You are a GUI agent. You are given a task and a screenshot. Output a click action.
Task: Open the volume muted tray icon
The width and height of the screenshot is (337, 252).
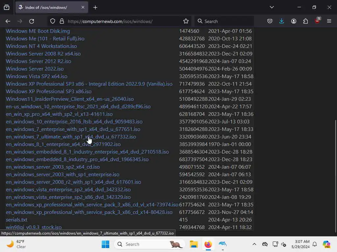coord(284,244)
